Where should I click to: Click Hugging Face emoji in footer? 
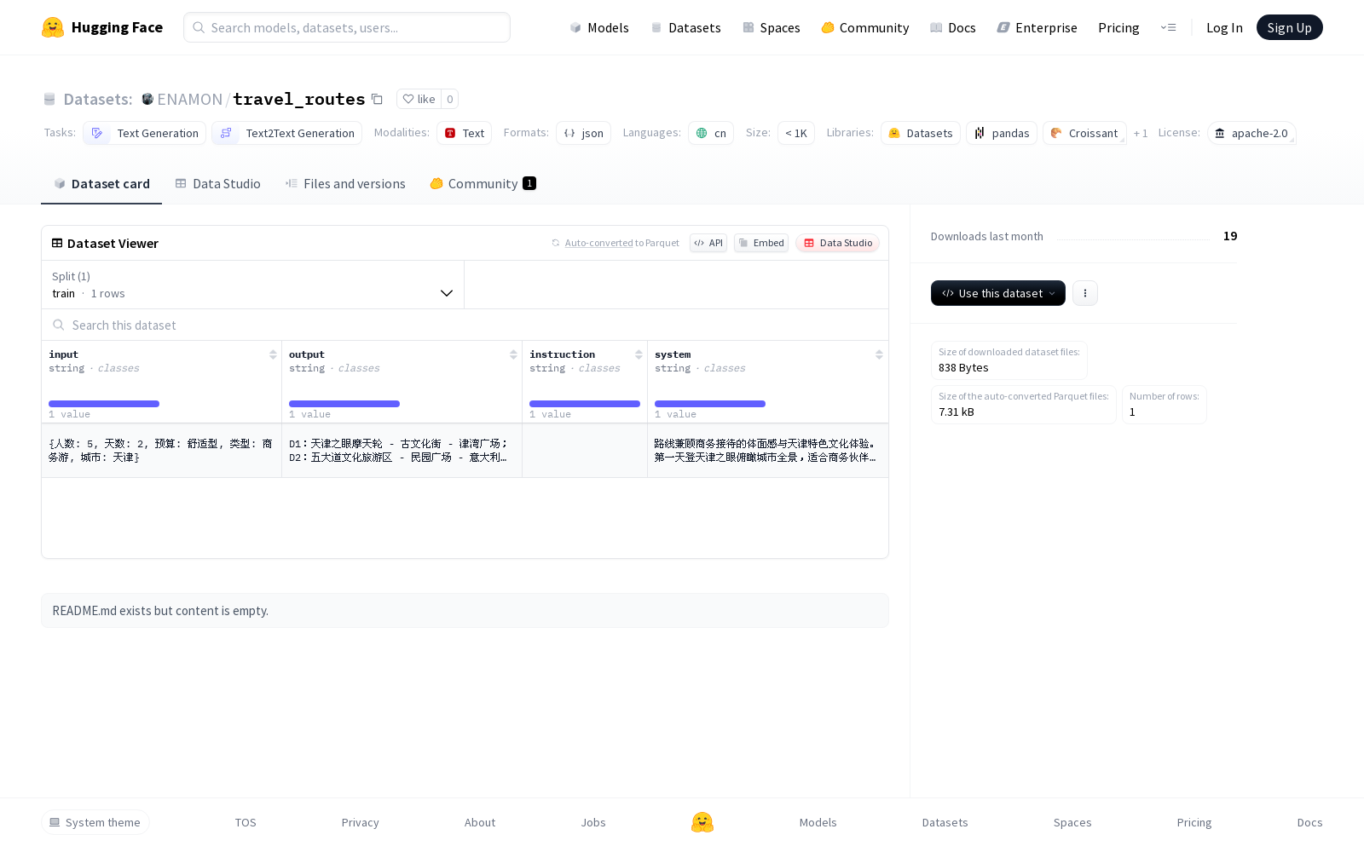(x=702, y=822)
